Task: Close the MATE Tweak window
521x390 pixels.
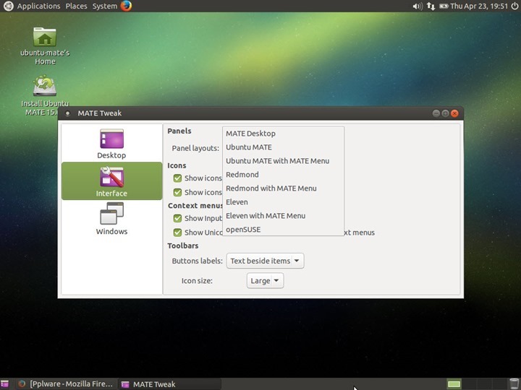Action: 455,113
